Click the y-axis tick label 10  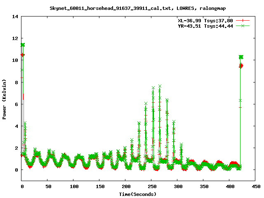pos(15,60)
